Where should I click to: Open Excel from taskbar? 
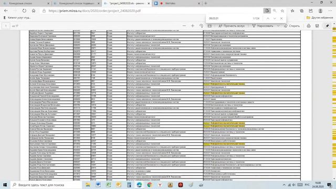coord(109,185)
